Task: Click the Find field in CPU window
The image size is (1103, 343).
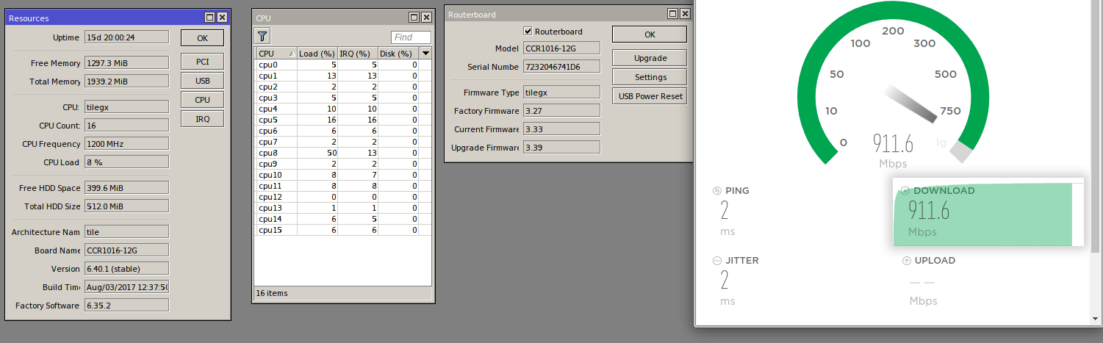Action: click(411, 37)
